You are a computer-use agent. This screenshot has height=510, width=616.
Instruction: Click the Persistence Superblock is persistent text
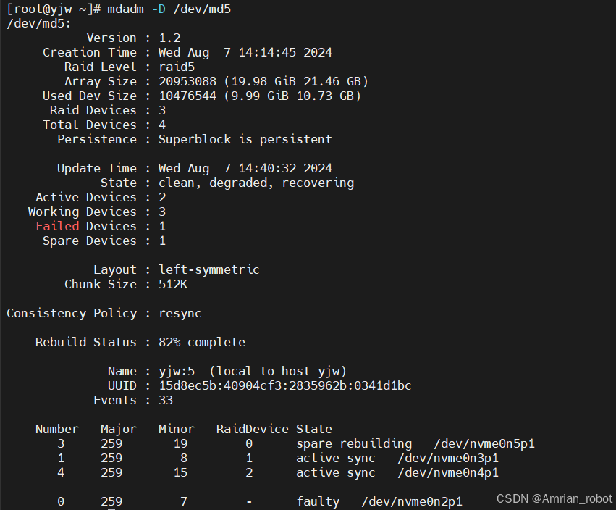tap(245, 140)
